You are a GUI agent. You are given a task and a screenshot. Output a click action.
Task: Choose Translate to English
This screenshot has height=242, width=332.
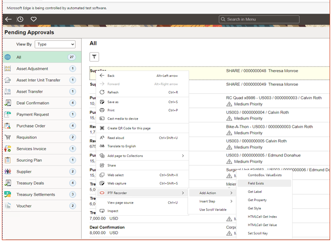tap(142, 146)
